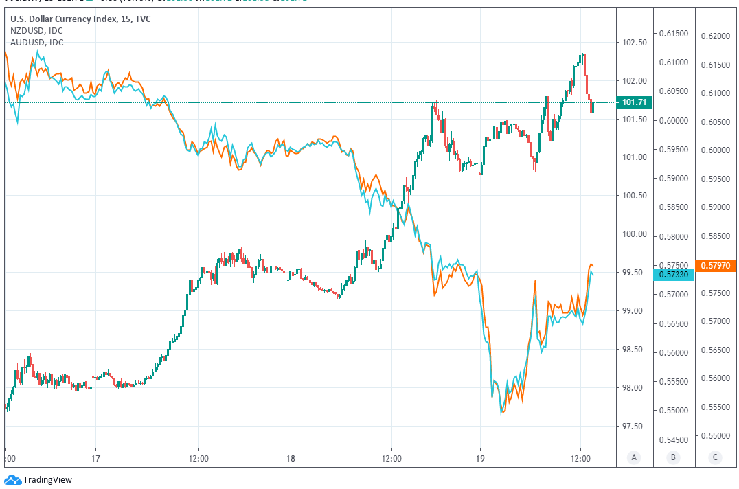Click the date 18 on time axis
Screen dimensions: 739x489
pyautogui.click(x=290, y=457)
